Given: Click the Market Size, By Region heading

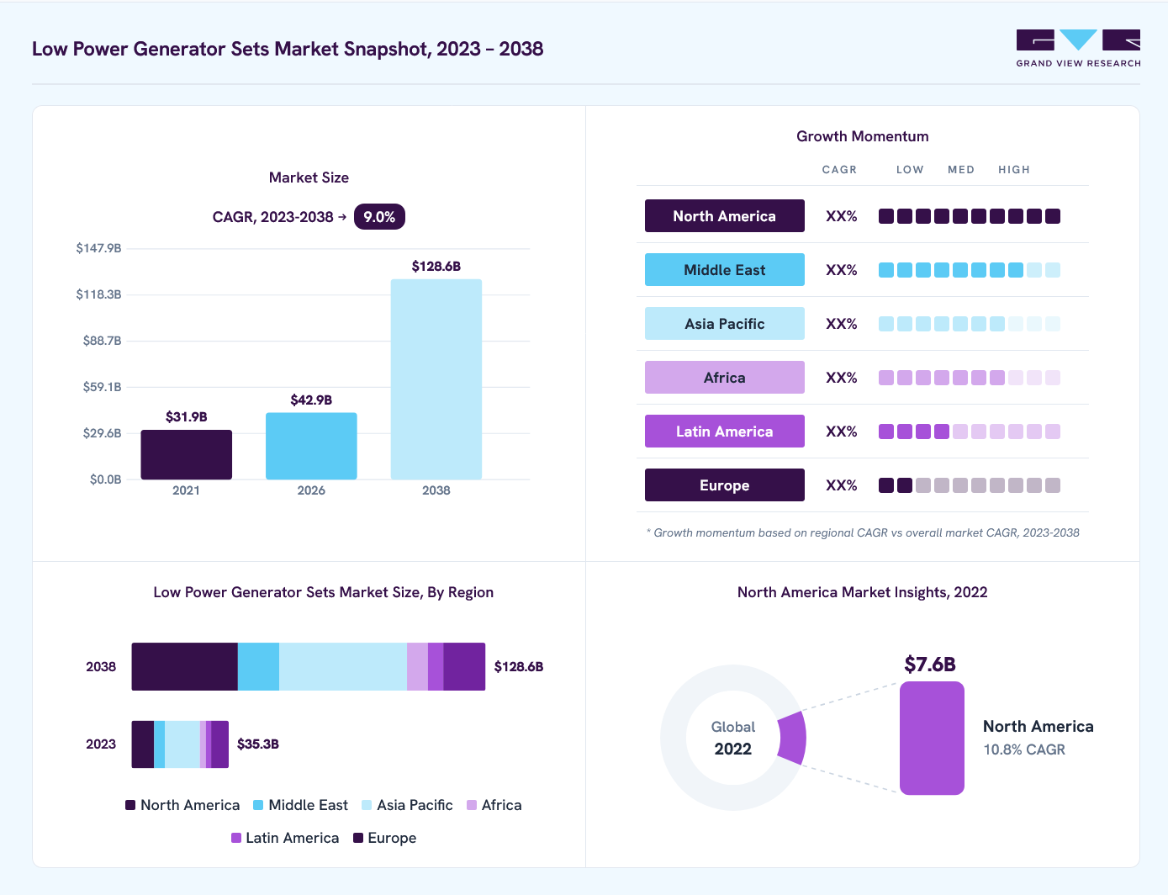Looking at the screenshot, I should click(324, 592).
